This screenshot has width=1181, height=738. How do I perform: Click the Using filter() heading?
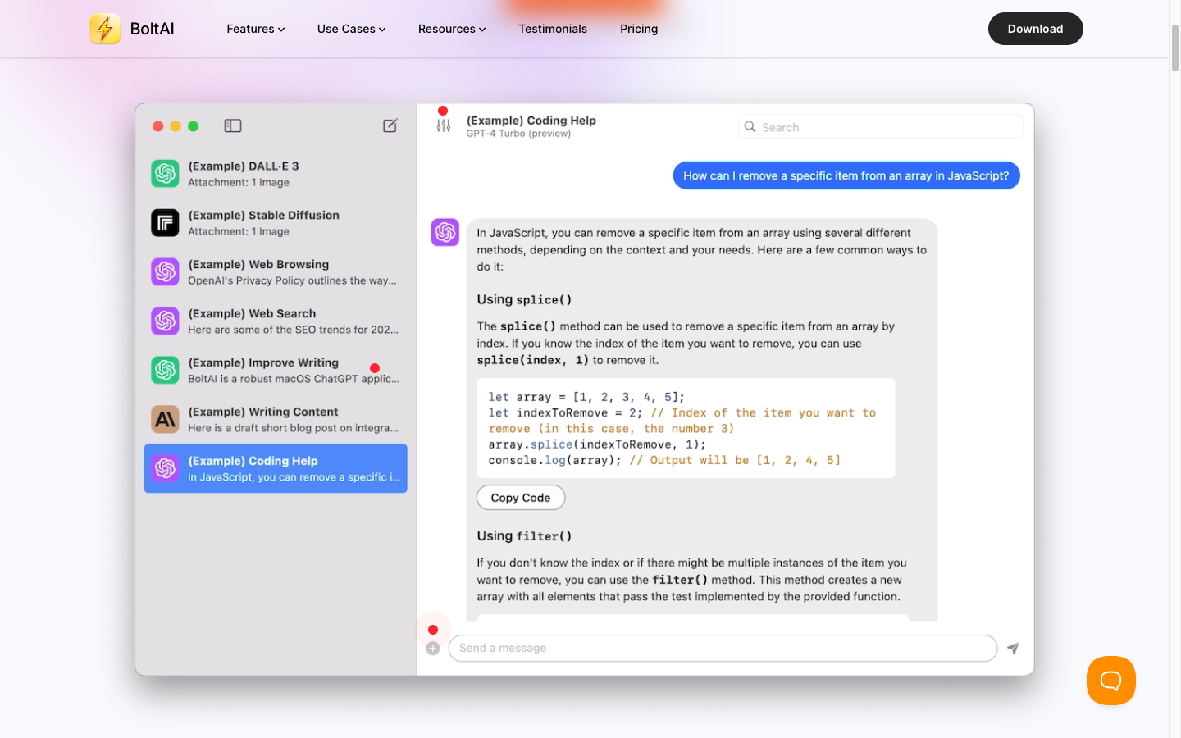pyautogui.click(x=524, y=535)
